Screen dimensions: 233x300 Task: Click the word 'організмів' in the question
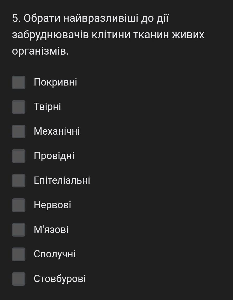point(40,51)
